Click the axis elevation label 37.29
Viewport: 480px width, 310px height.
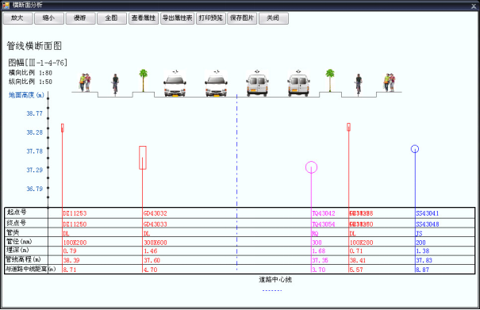coord(34,170)
